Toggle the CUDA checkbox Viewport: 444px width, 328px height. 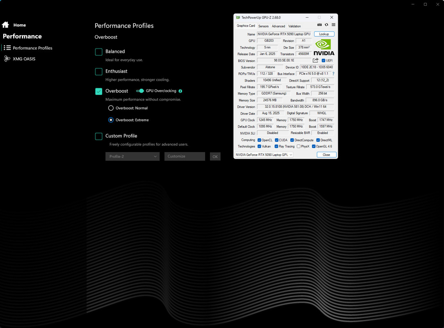pyautogui.click(x=276, y=140)
